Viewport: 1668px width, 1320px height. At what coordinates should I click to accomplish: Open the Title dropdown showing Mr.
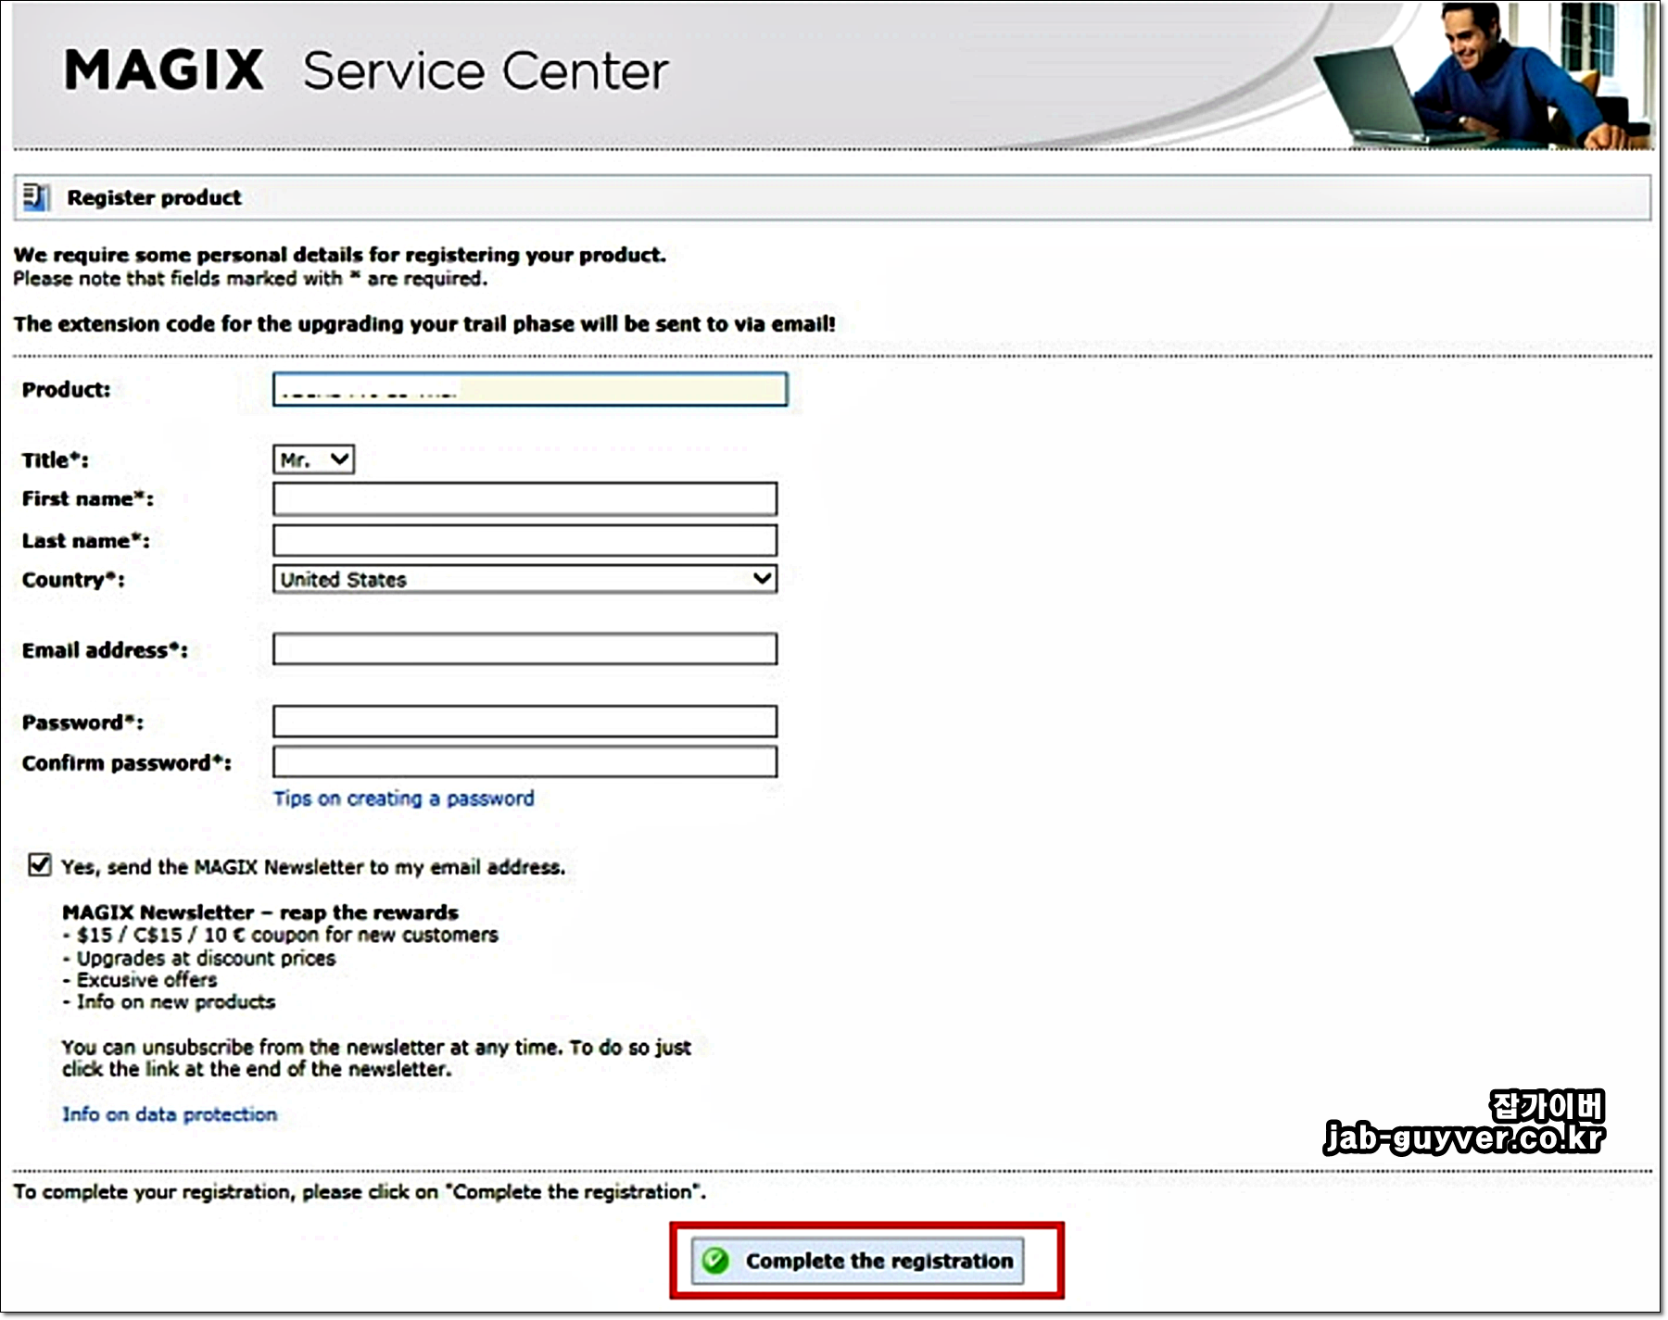pyautogui.click(x=313, y=459)
